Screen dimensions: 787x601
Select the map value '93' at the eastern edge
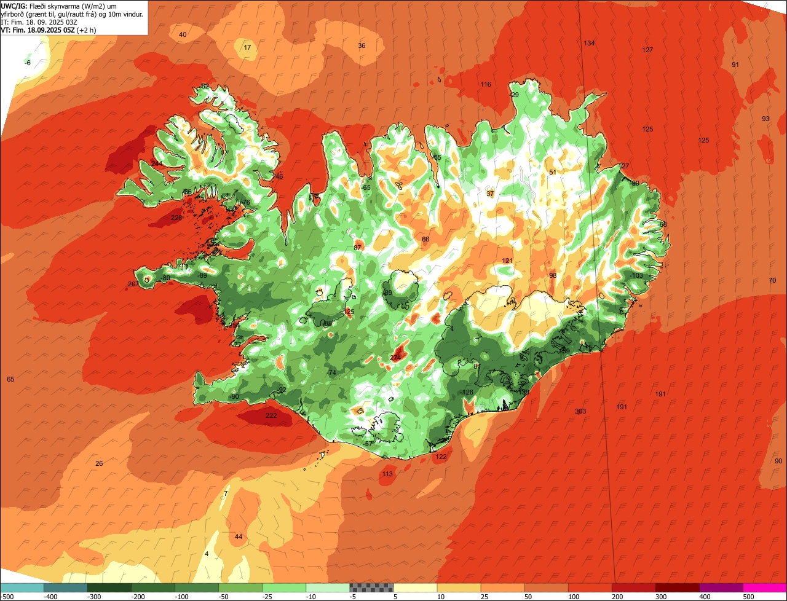pos(765,119)
